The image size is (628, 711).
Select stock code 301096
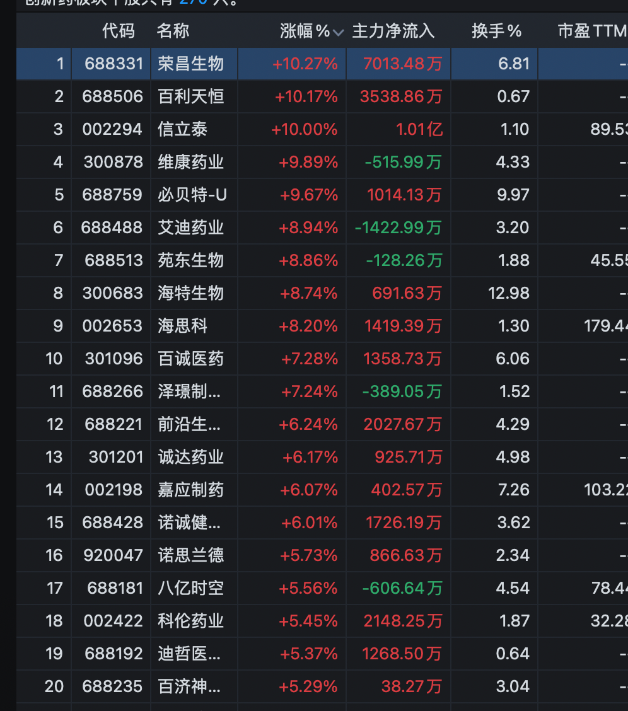[114, 359]
